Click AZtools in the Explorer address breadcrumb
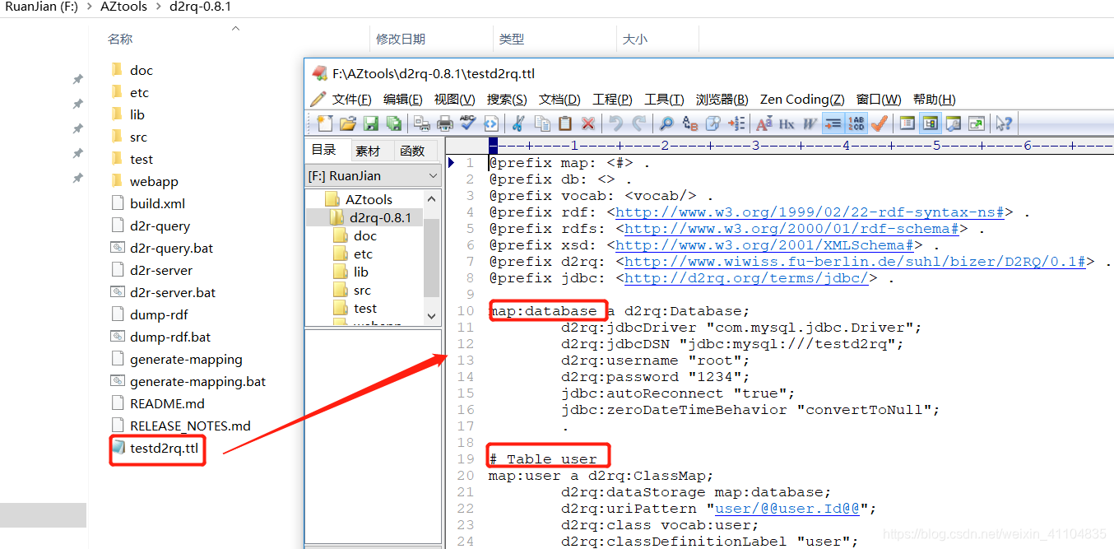1114x549 pixels. pyautogui.click(x=126, y=7)
